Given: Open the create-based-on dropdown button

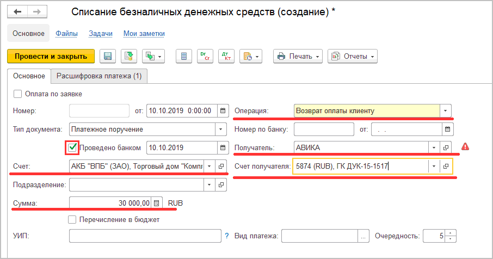Looking at the screenshot, I should [x=153, y=56].
